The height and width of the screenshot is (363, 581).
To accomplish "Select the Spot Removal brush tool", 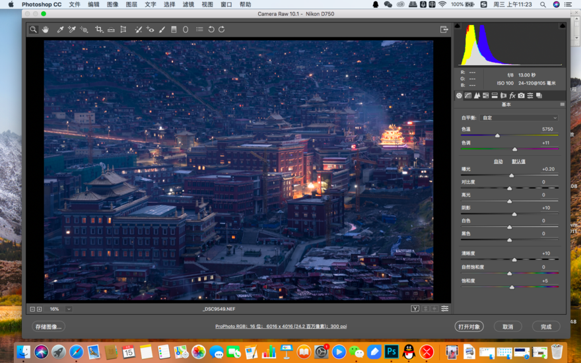I will (139, 30).
